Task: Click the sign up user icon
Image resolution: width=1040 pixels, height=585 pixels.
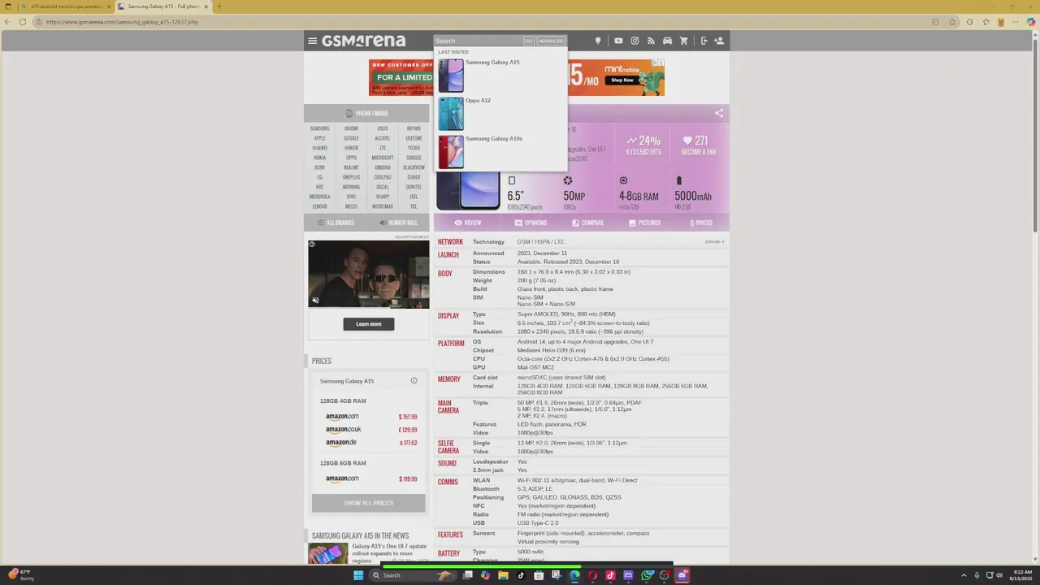Action: pyautogui.click(x=719, y=41)
